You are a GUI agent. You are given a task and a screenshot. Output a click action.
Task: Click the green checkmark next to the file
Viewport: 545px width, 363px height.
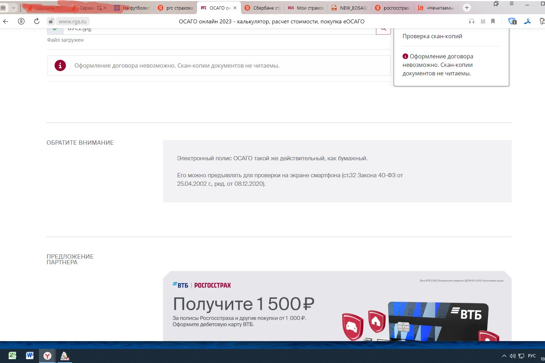pyautogui.click(x=55, y=30)
